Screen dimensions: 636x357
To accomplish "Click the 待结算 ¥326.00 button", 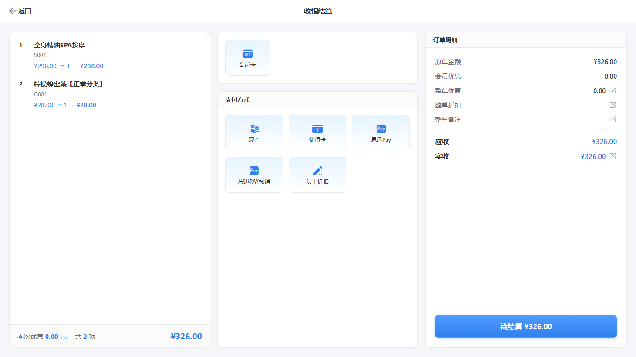I will click(526, 326).
